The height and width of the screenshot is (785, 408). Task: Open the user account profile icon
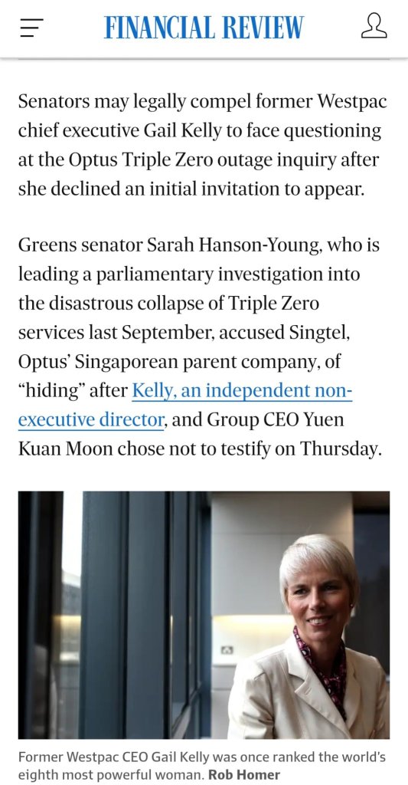(374, 26)
